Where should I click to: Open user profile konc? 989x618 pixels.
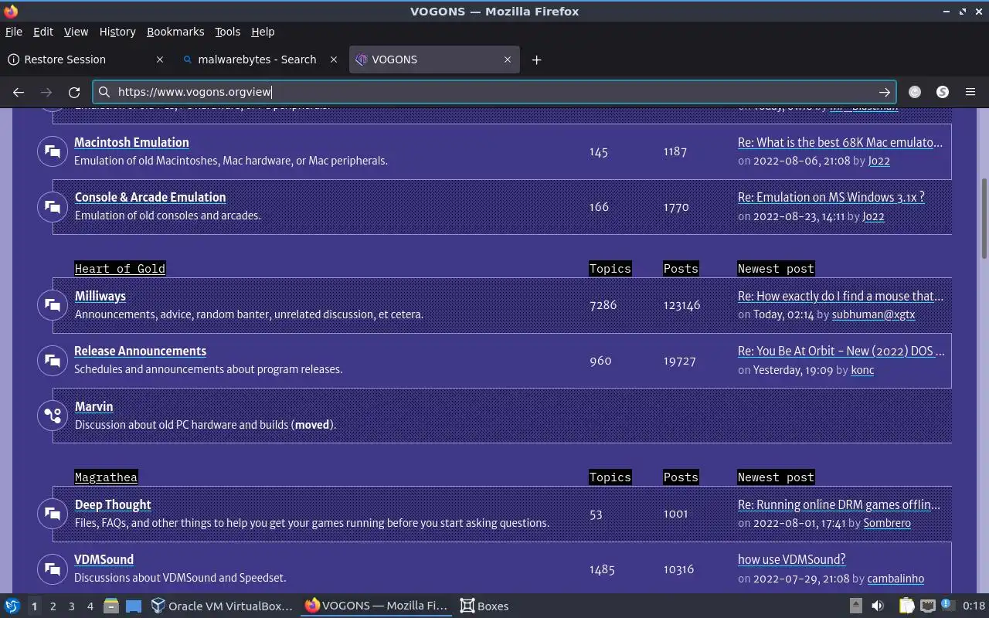click(x=862, y=370)
